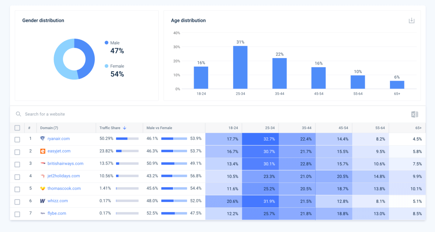
Task: Click the 35-44 bar showing 22%
Action: 280,73
